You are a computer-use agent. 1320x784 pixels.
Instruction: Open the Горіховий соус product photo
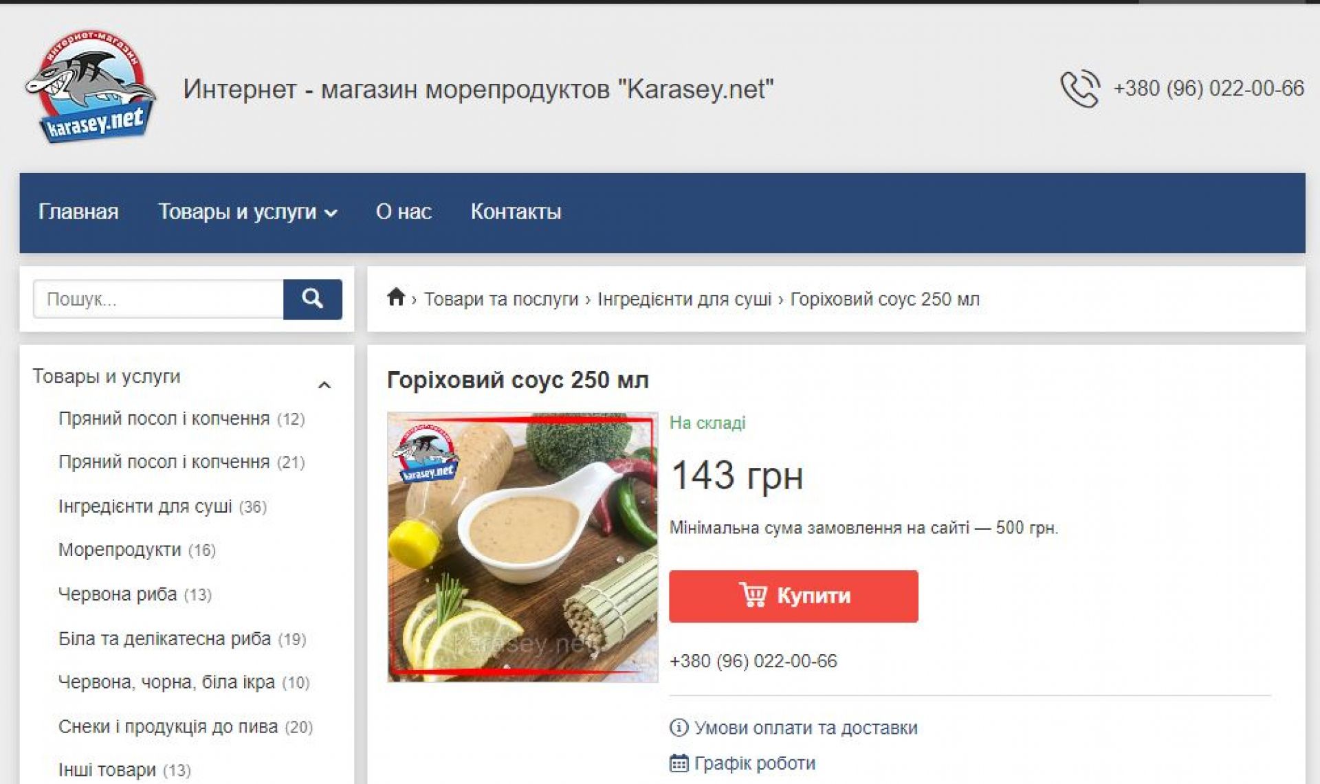[x=522, y=547]
